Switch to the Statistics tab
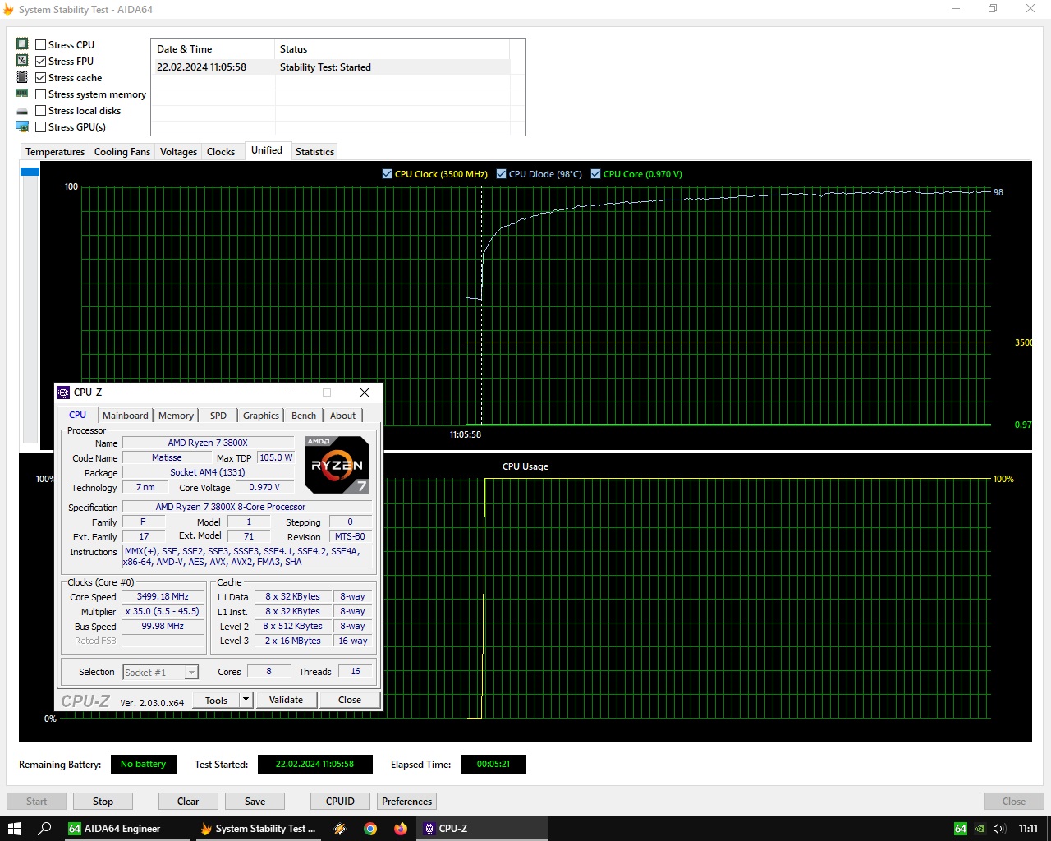The width and height of the screenshot is (1051, 841). pos(314,152)
